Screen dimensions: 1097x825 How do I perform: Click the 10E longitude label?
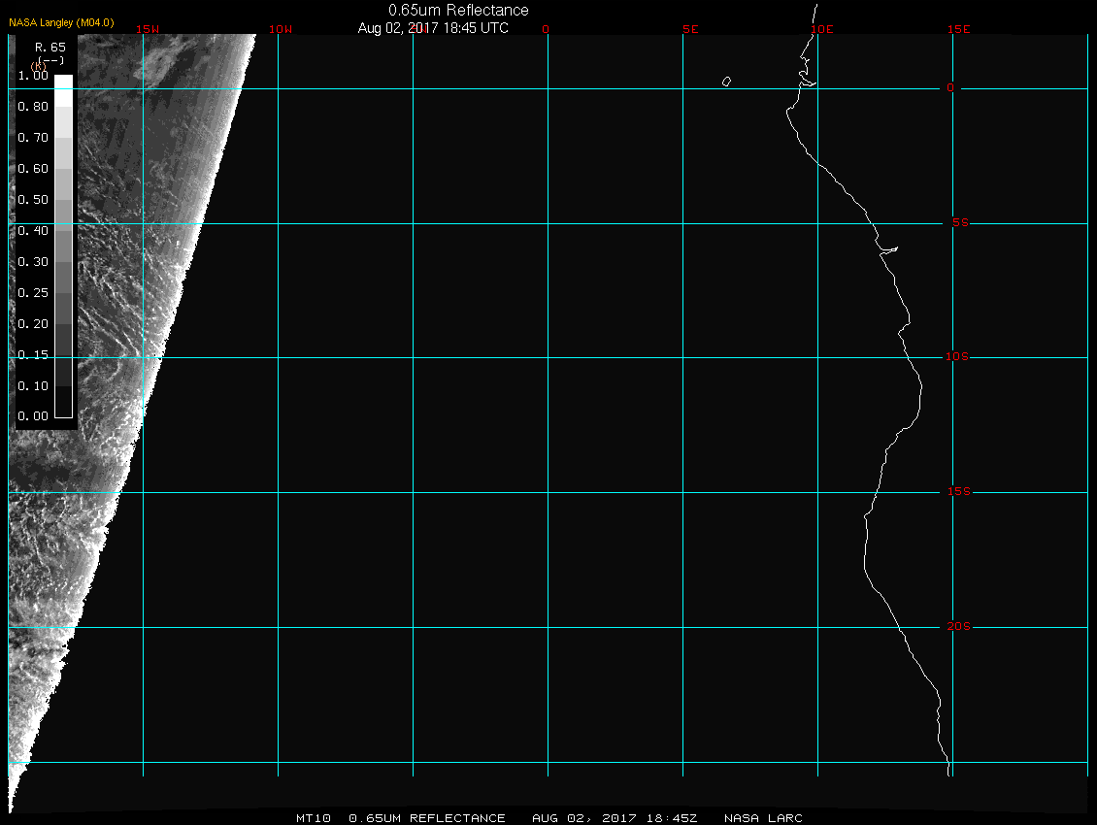pos(822,29)
